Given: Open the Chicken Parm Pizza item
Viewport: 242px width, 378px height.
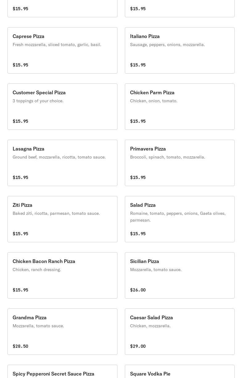Looking at the screenshot, I should tap(180, 107).
